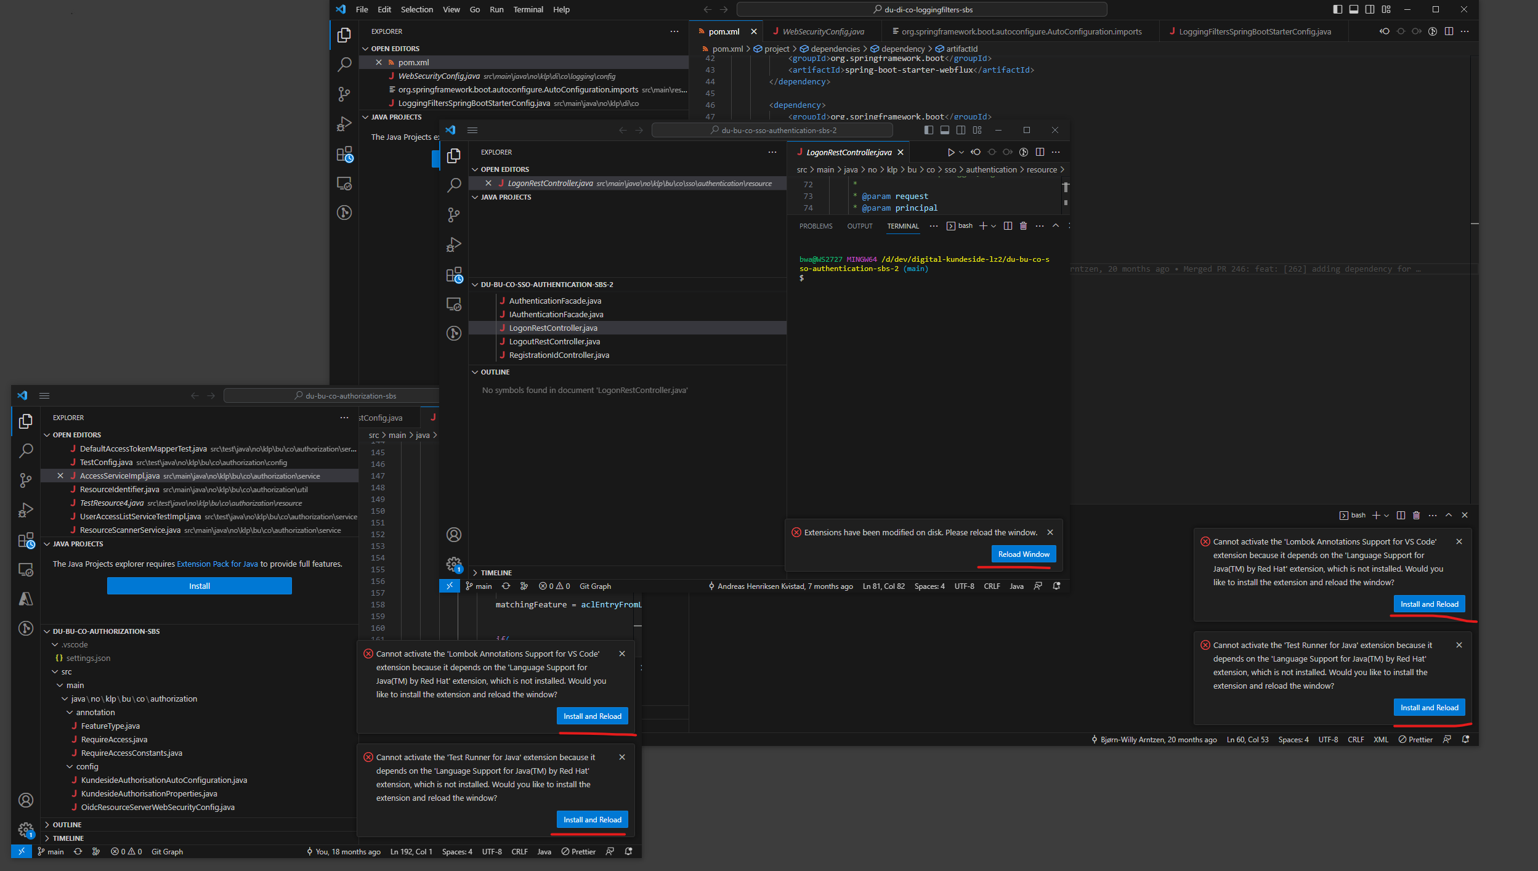Image resolution: width=1538 pixels, height=871 pixels.
Task: Kill the active bash terminal with the trash icon
Action: (1022, 225)
